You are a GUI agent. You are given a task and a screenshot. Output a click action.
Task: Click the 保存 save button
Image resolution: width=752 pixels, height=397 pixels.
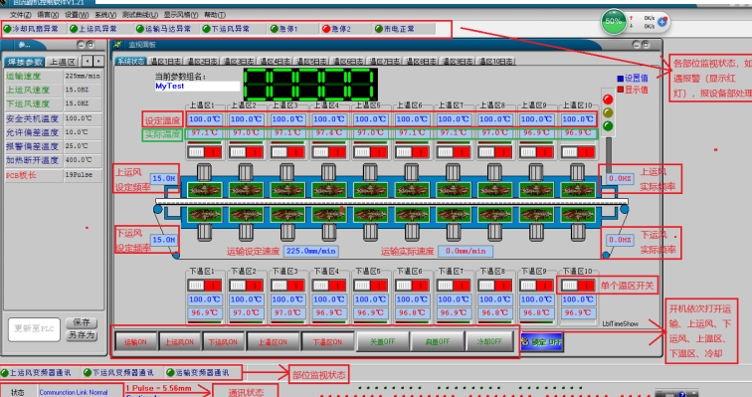coord(81,322)
